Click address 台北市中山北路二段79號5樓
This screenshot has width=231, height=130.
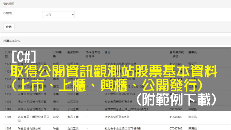[x=122, y=129]
